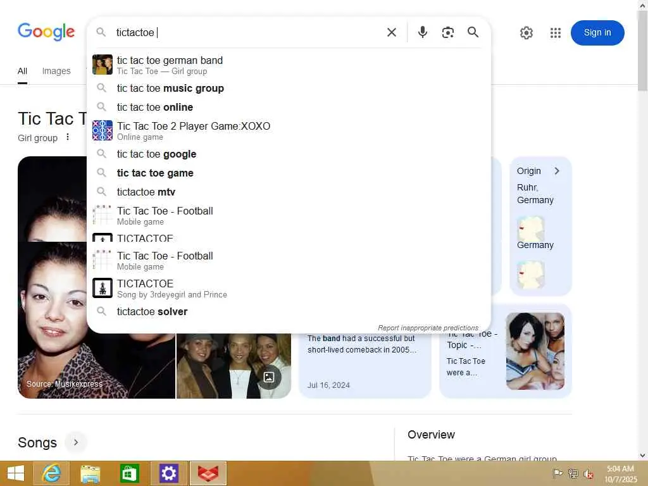Click the page vertical scrollbar
Image resolution: width=648 pixels, height=486 pixels.
point(643,49)
